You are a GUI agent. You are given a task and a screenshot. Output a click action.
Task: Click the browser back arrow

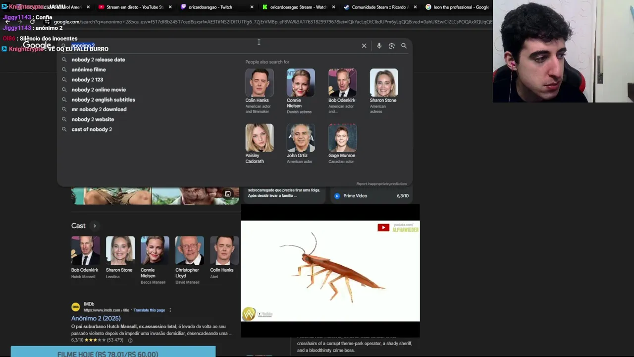pos(7,22)
